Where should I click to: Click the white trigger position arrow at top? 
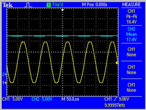point(63,10)
